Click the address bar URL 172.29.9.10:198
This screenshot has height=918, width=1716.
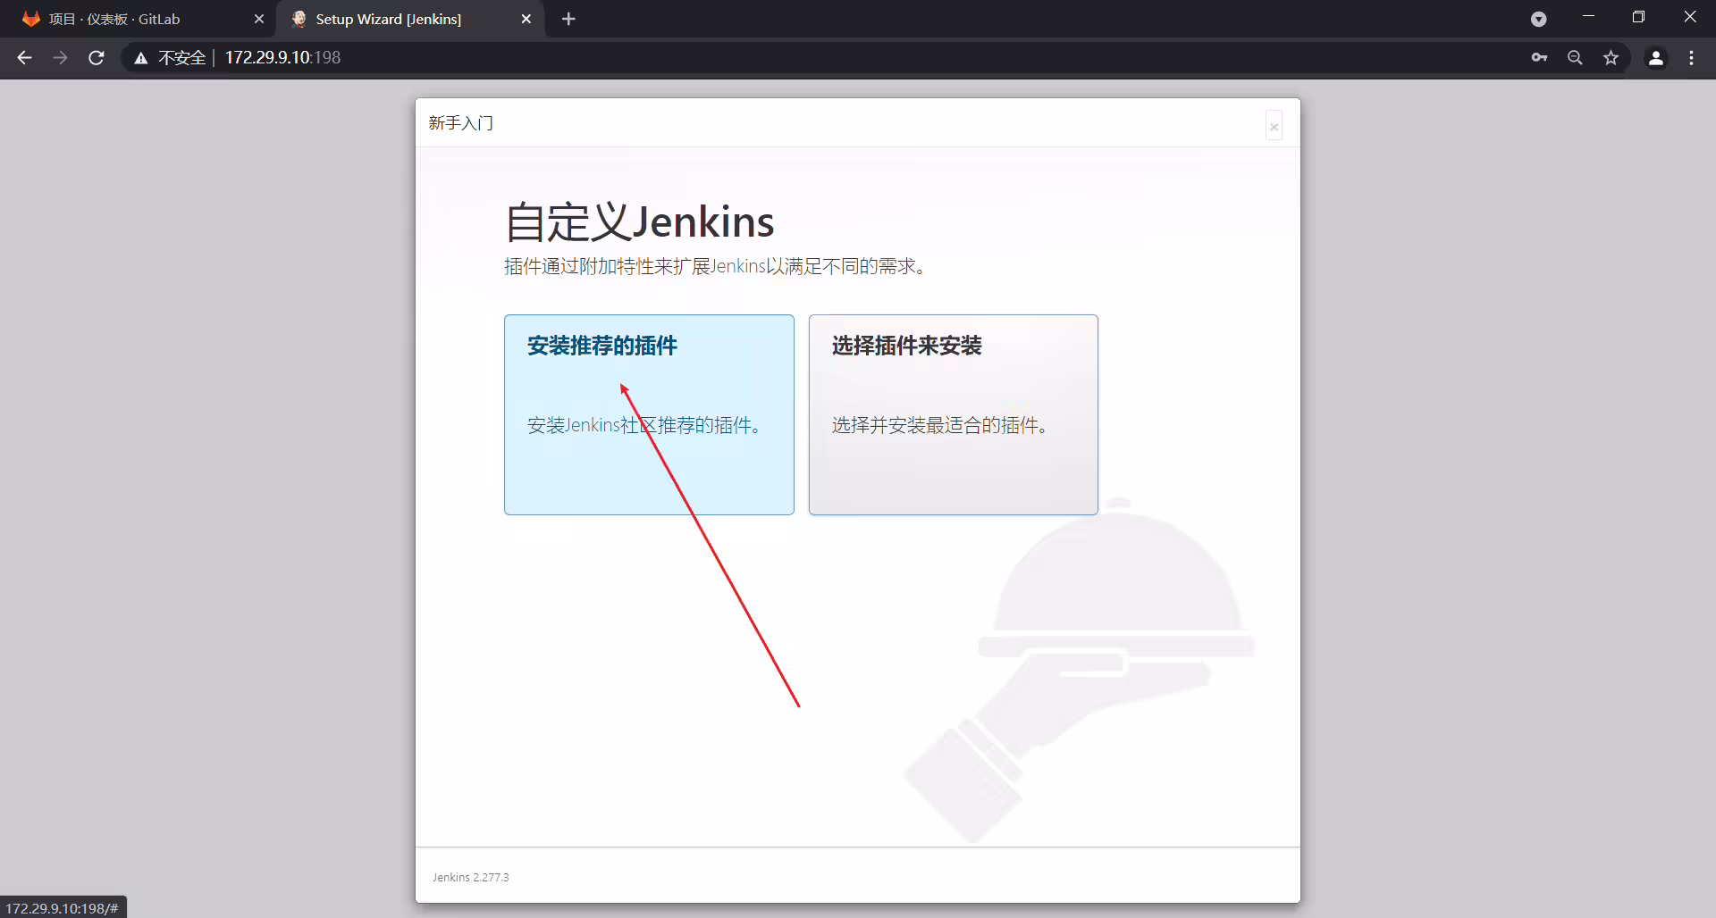pyautogui.click(x=282, y=57)
